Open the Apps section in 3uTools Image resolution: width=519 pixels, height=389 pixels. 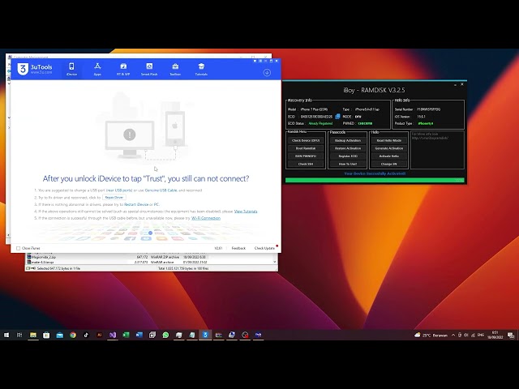click(97, 69)
